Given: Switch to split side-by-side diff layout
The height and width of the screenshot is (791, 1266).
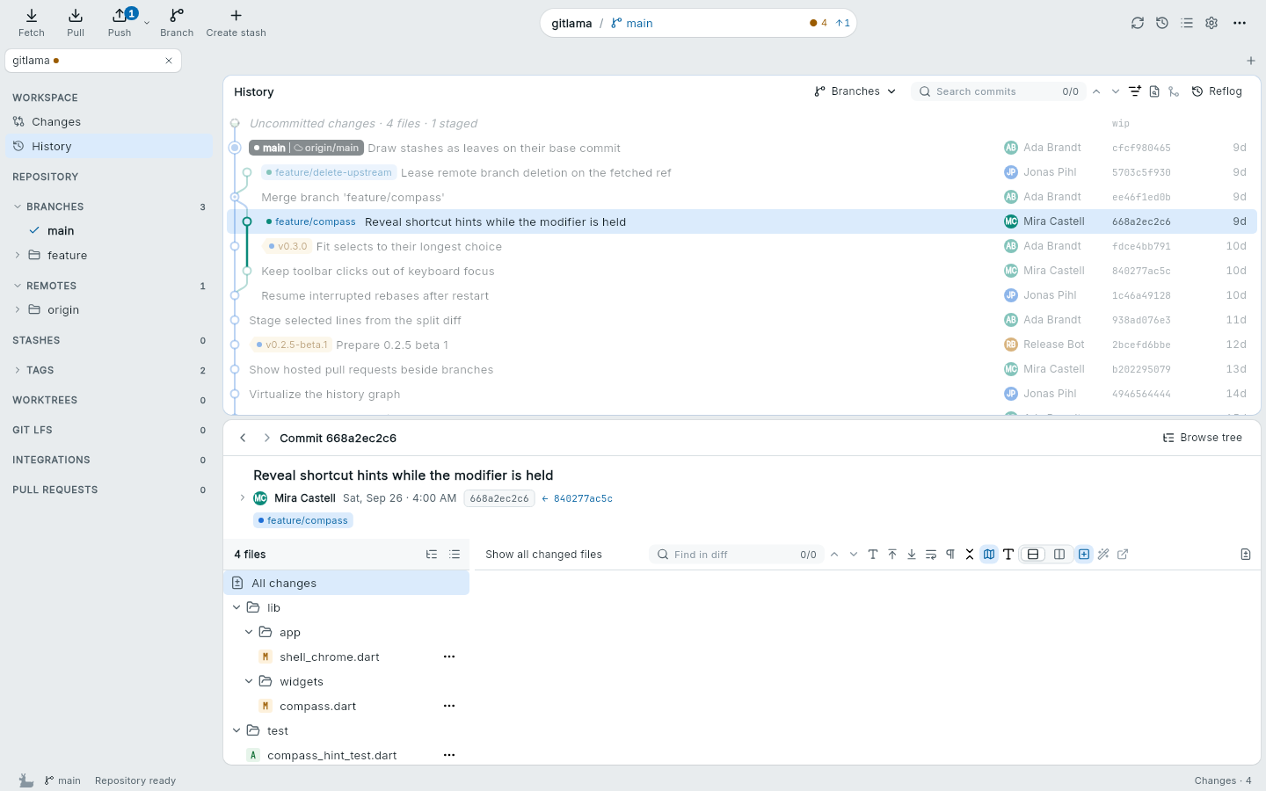Looking at the screenshot, I should point(1059,555).
